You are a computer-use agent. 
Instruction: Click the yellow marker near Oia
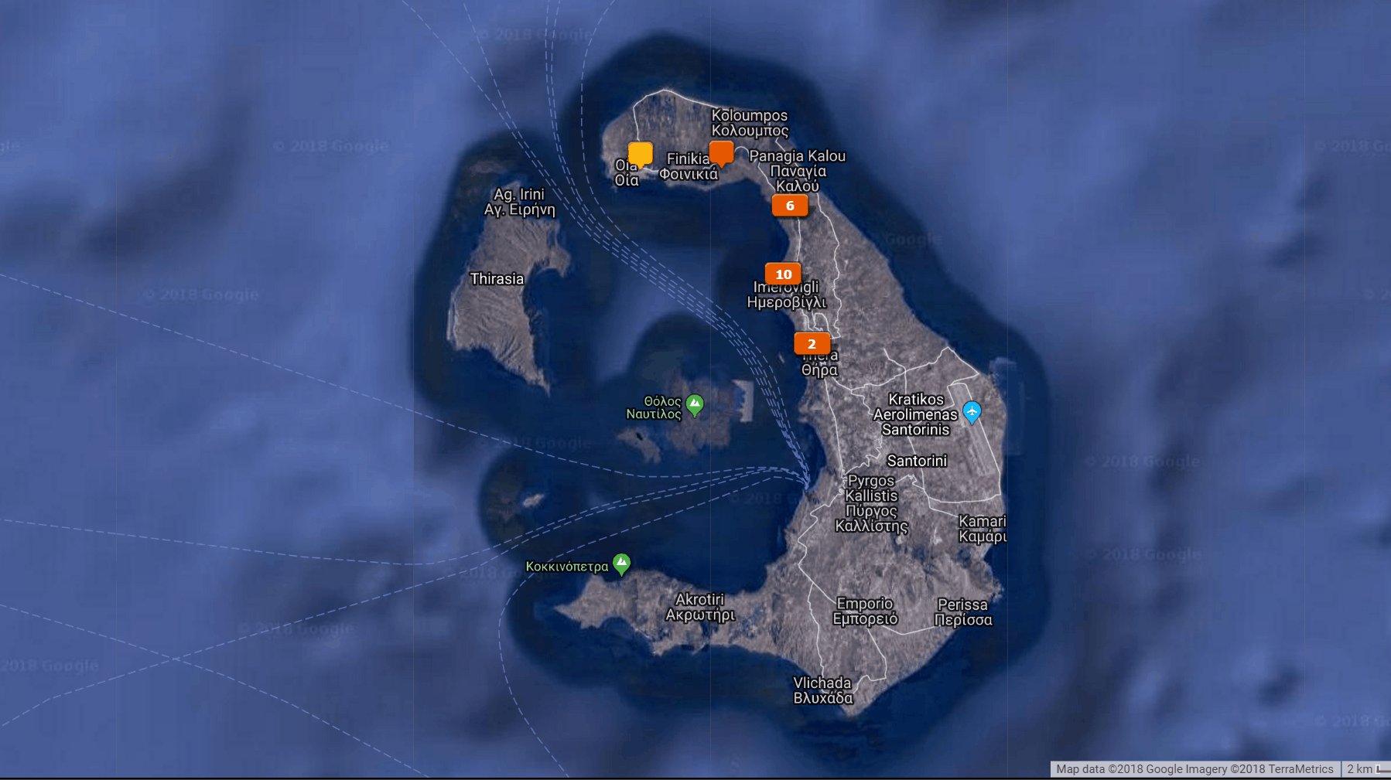tap(640, 154)
